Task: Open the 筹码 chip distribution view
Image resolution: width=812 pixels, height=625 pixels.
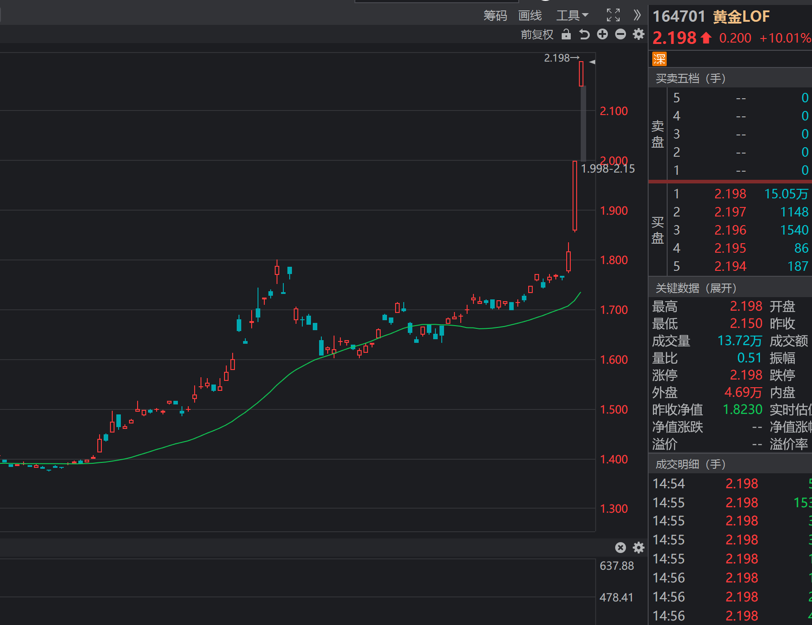Action: [x=495, y=15]
